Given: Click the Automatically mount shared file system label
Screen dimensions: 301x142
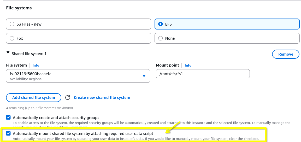Looking at the screenshot, I should tap(83, 133).
